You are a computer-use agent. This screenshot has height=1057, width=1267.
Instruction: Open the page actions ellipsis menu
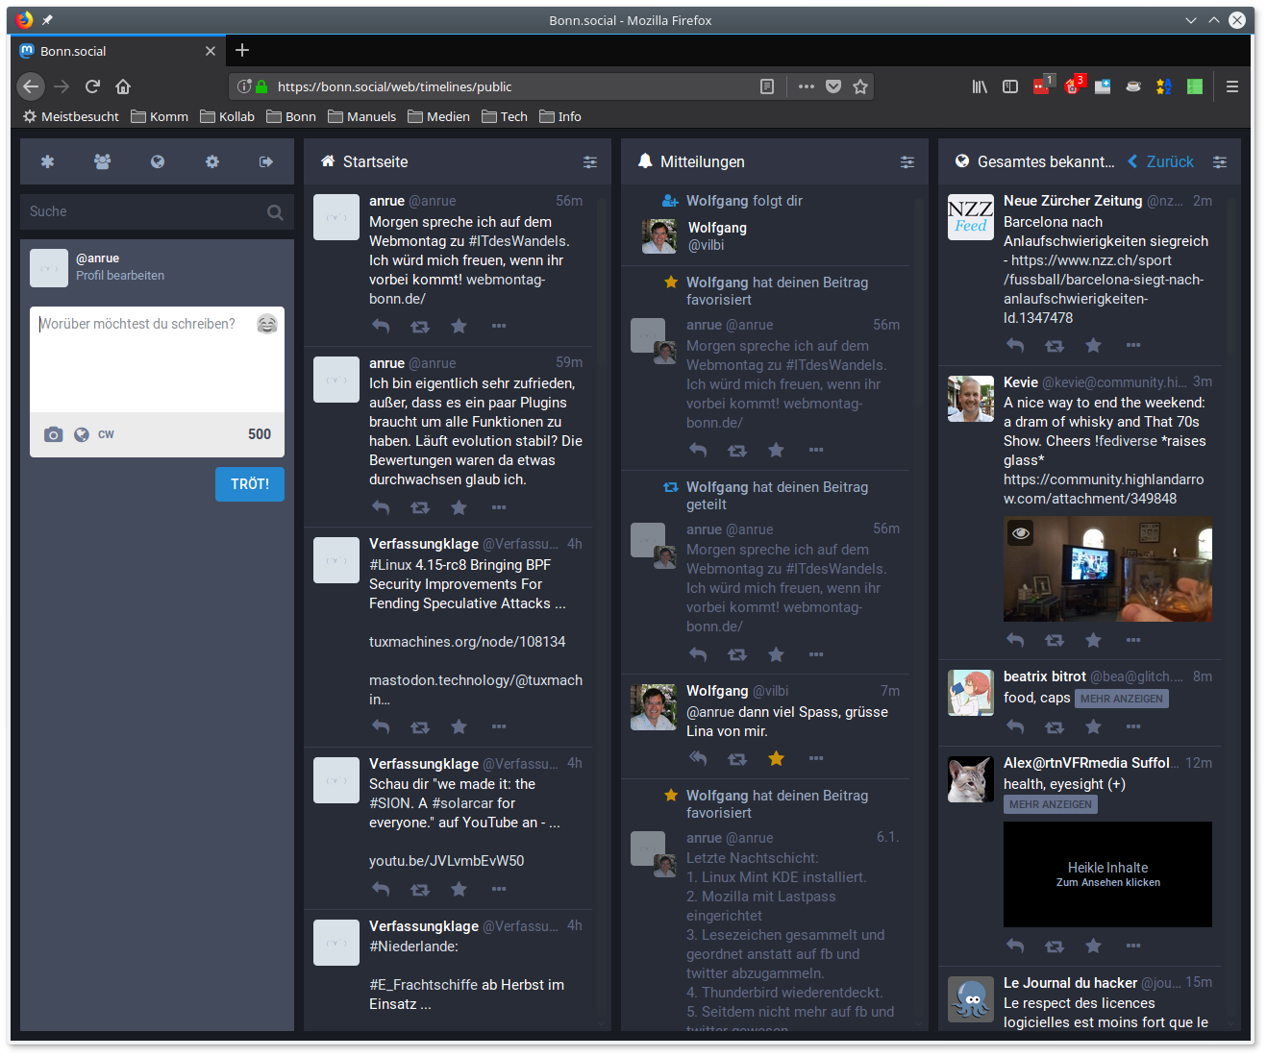tap(807, 86)
